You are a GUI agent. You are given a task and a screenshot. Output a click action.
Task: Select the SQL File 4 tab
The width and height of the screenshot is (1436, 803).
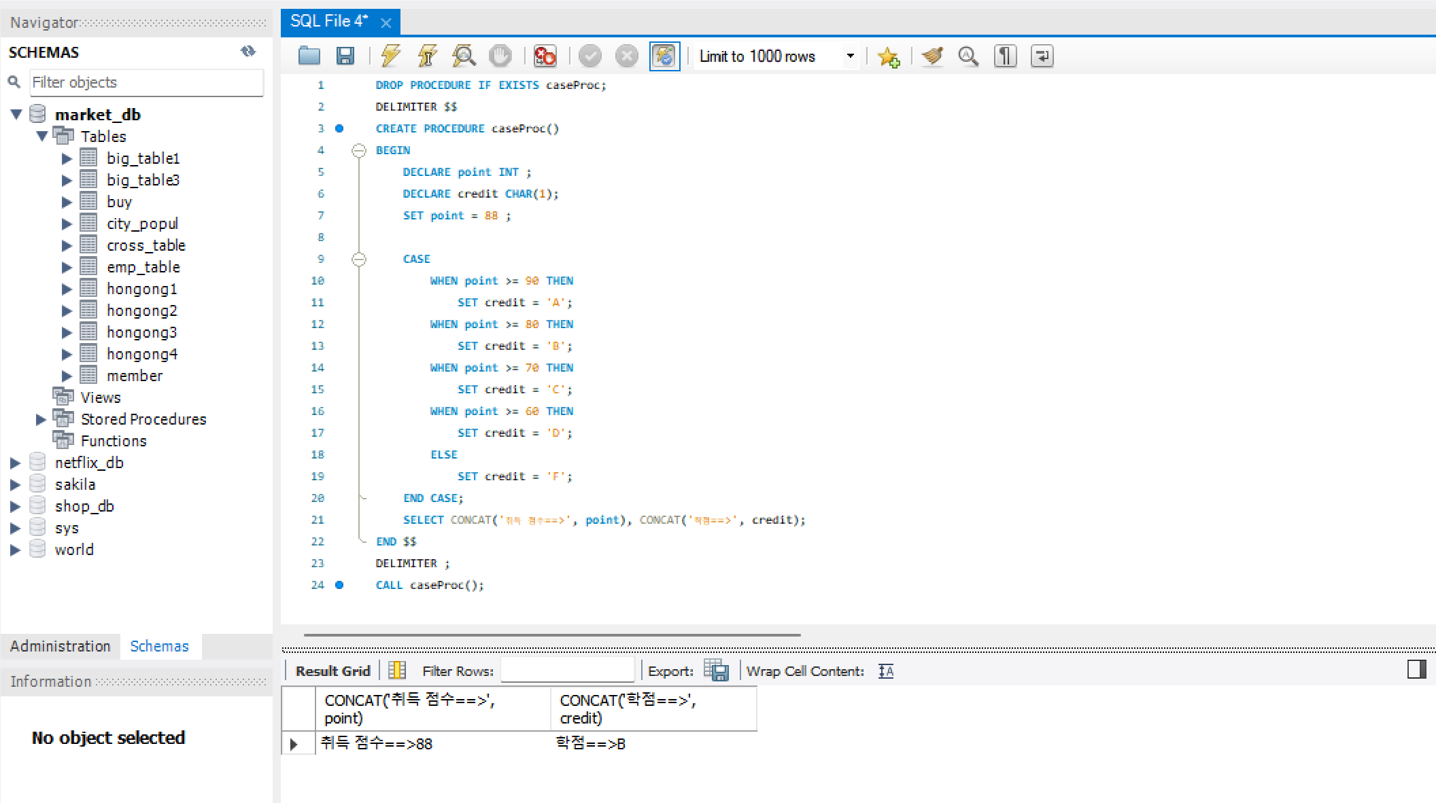click(330, 22)
